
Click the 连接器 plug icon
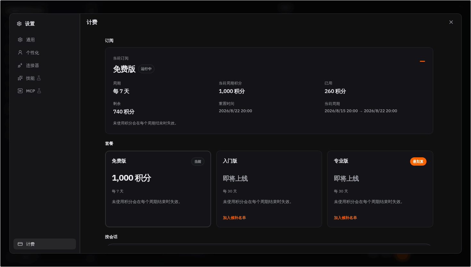pos(20,65)
